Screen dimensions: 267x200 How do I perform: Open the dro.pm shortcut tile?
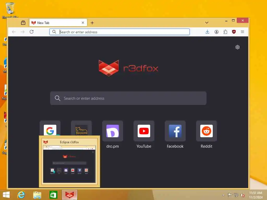[x=113, y=131]
